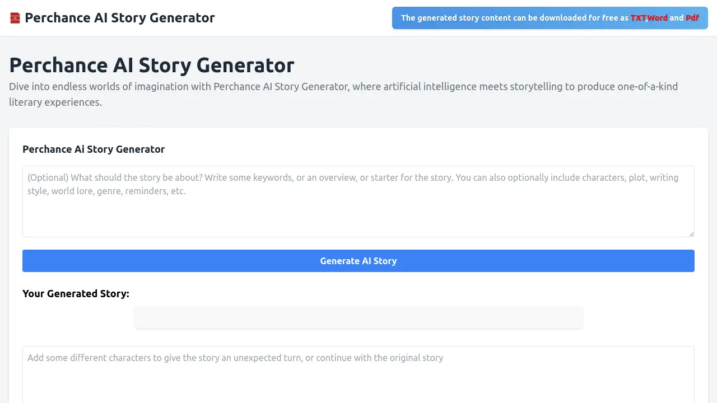The height and width of the screenshot is (403, 717).
Task: Click the main page title text
Action: (152, 65)
